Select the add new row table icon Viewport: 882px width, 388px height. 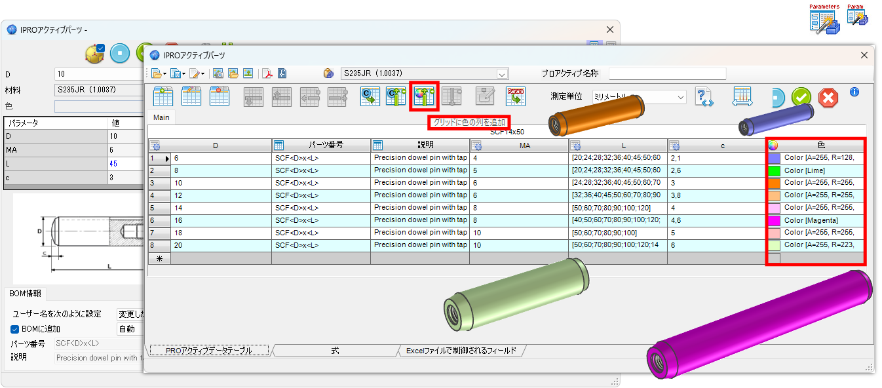(163, 96)
